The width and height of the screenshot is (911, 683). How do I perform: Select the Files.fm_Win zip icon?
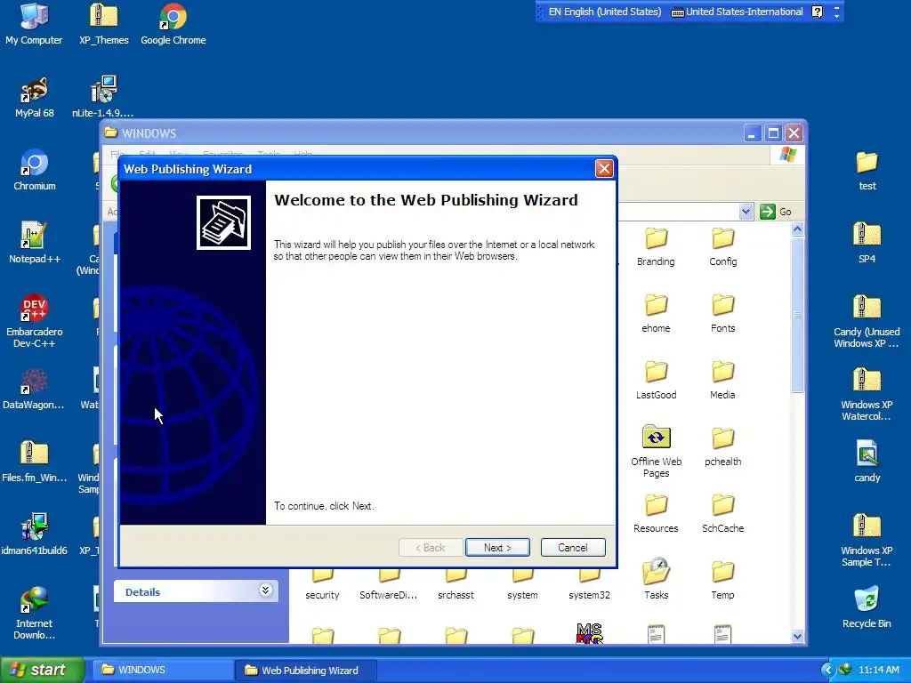click(x=34, y=462)
